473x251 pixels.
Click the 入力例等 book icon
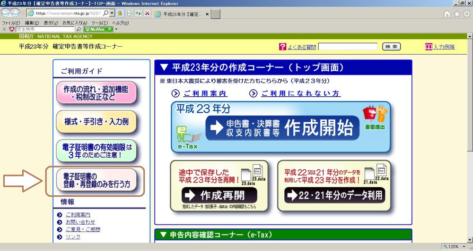point(429,47)
